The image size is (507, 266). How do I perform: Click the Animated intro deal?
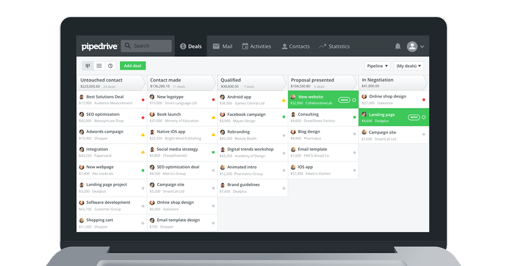[253, 170]
